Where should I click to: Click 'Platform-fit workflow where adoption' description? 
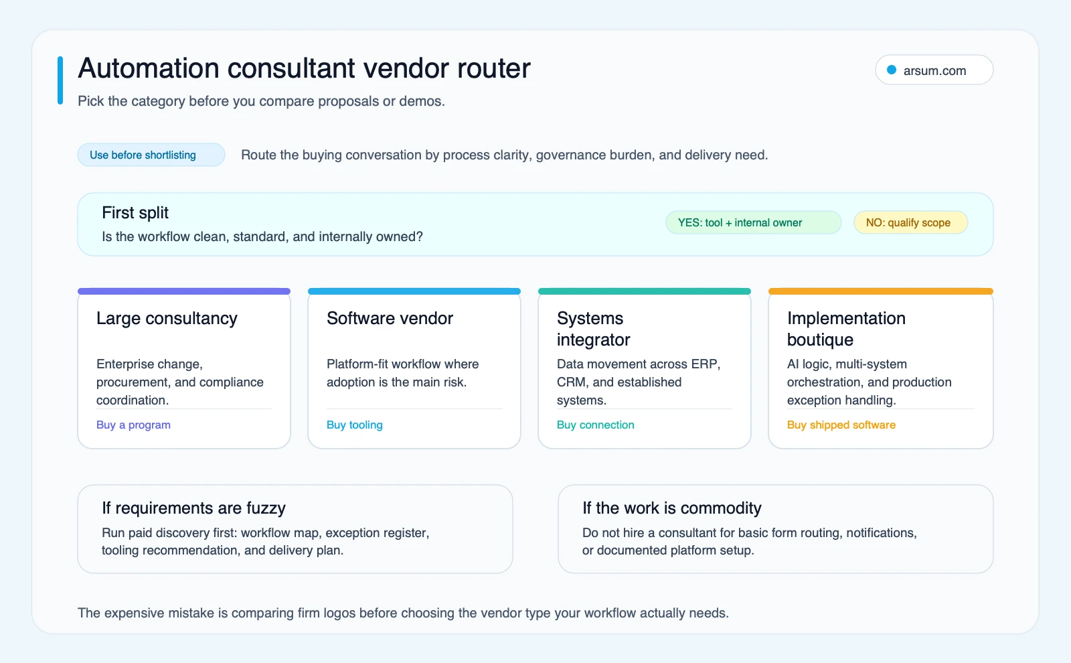403,373
